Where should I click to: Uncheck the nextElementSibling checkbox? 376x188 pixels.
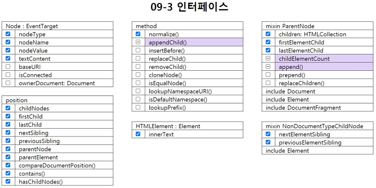(268, 134)
